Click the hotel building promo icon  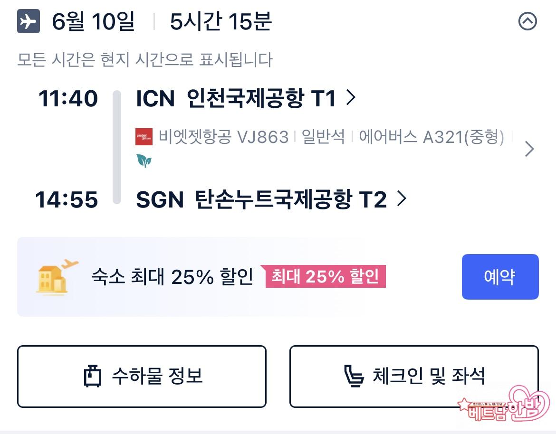57,276
